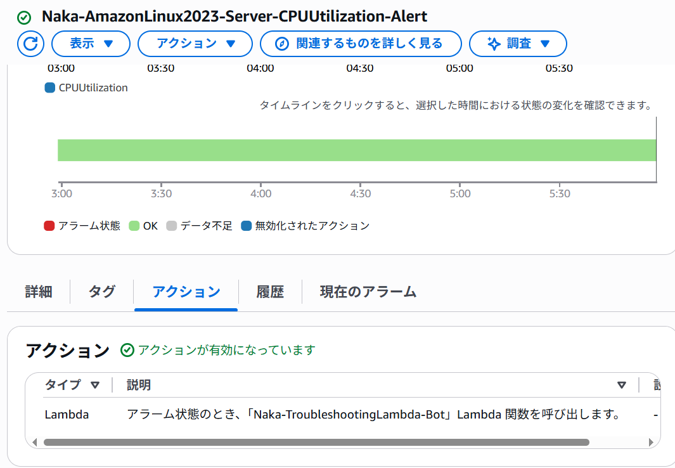Click the Lambda type cell
The width and height of the screenshot is (675, 468).
coord(67,415)
